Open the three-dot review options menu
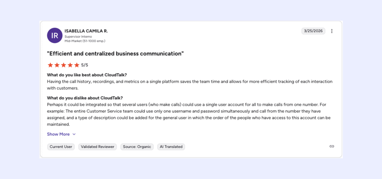 (x=332, y=31)
